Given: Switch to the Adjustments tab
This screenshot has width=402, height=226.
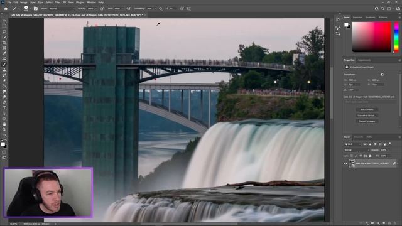Looking at the screenshot, I should point(364,60).
